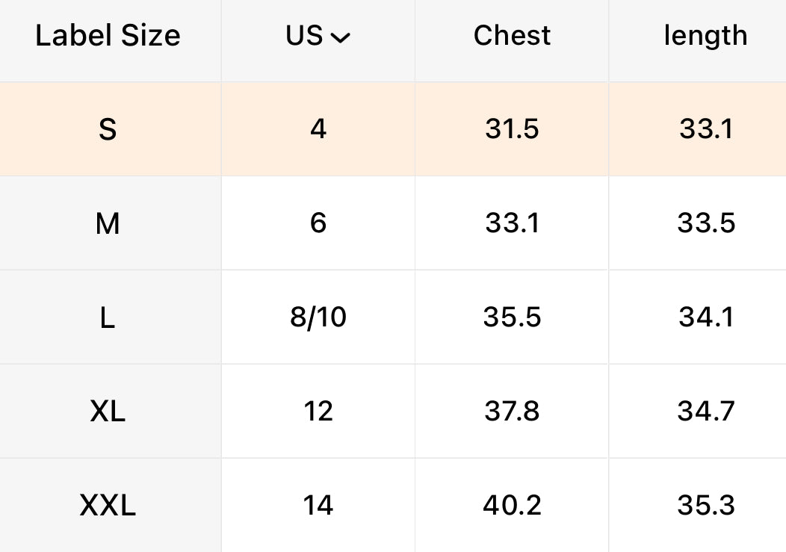Click length value 34.7

click(706, 412)
